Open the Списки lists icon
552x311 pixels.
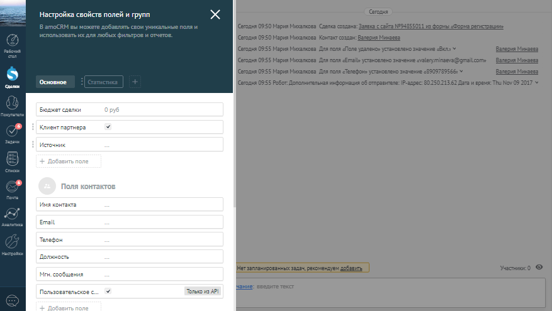(13, 160)
